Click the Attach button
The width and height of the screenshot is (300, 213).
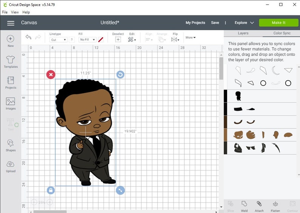coord(259,206)
